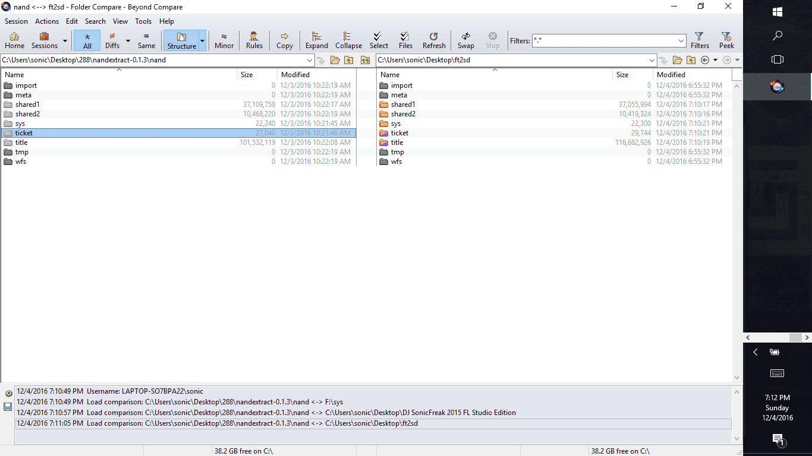The height and width of the screenshot is (456, 812).
Task: Refresh the folder comparison
Action: 434,40
